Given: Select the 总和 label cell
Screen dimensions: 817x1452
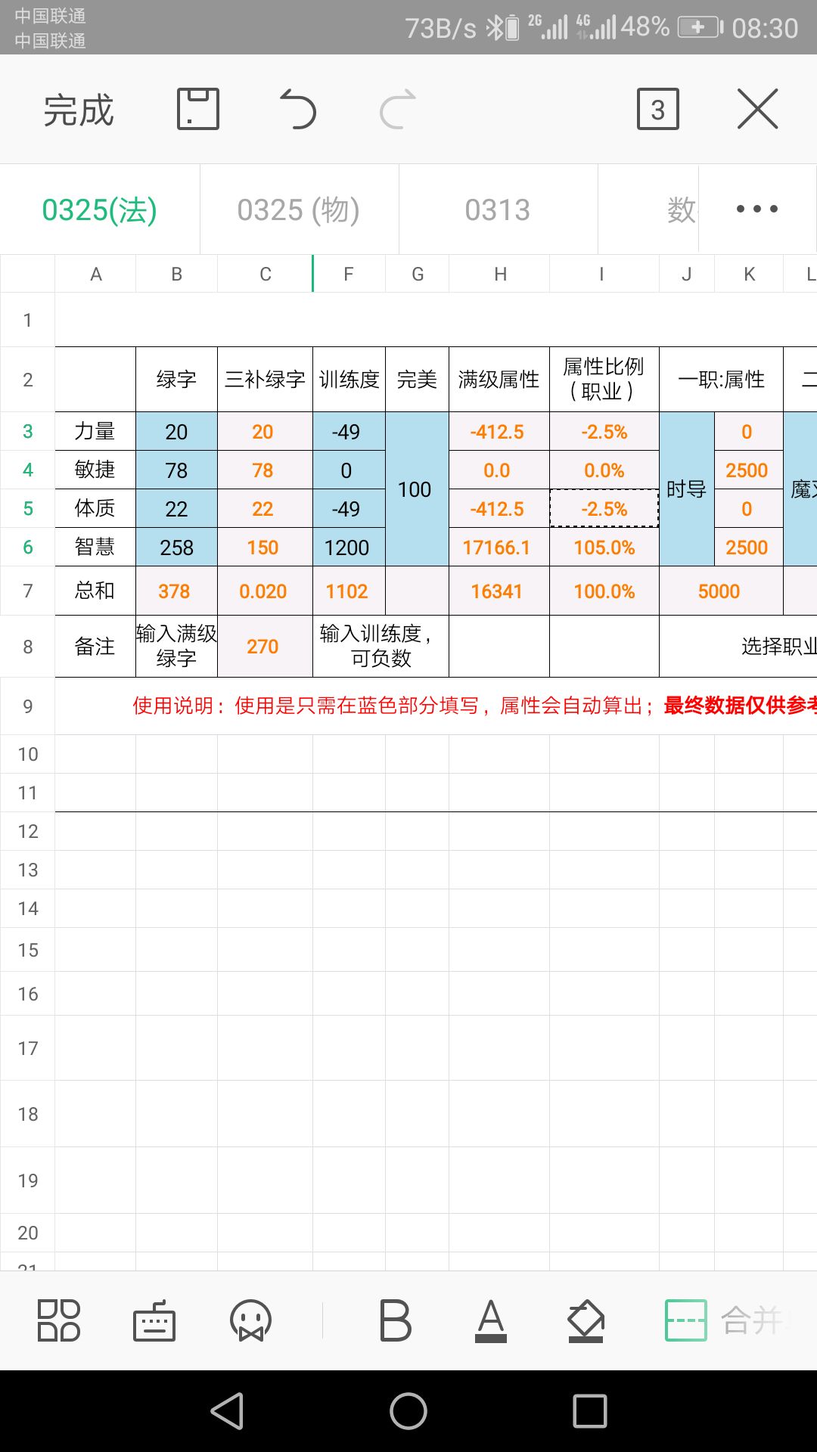Looking at the screenshot, I should pyautogui.click(x=95, y=591).
